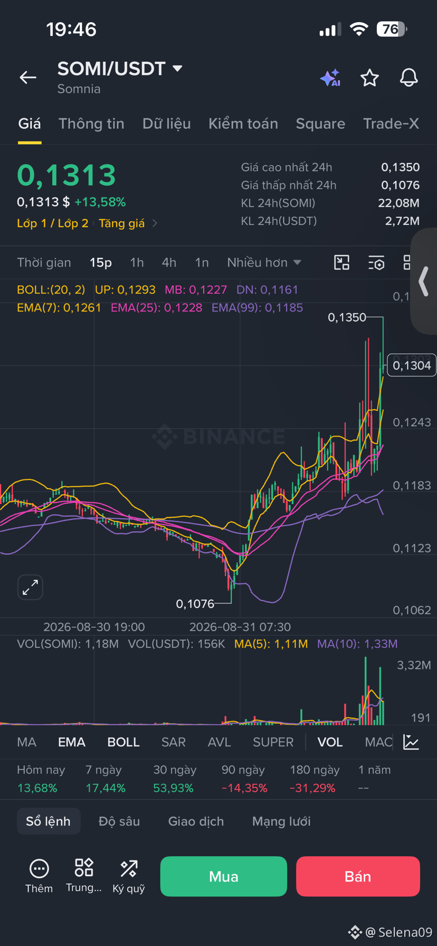Tap the green Mua button
This screenshot has height=946, width=437.
click(x=224, y=876)
